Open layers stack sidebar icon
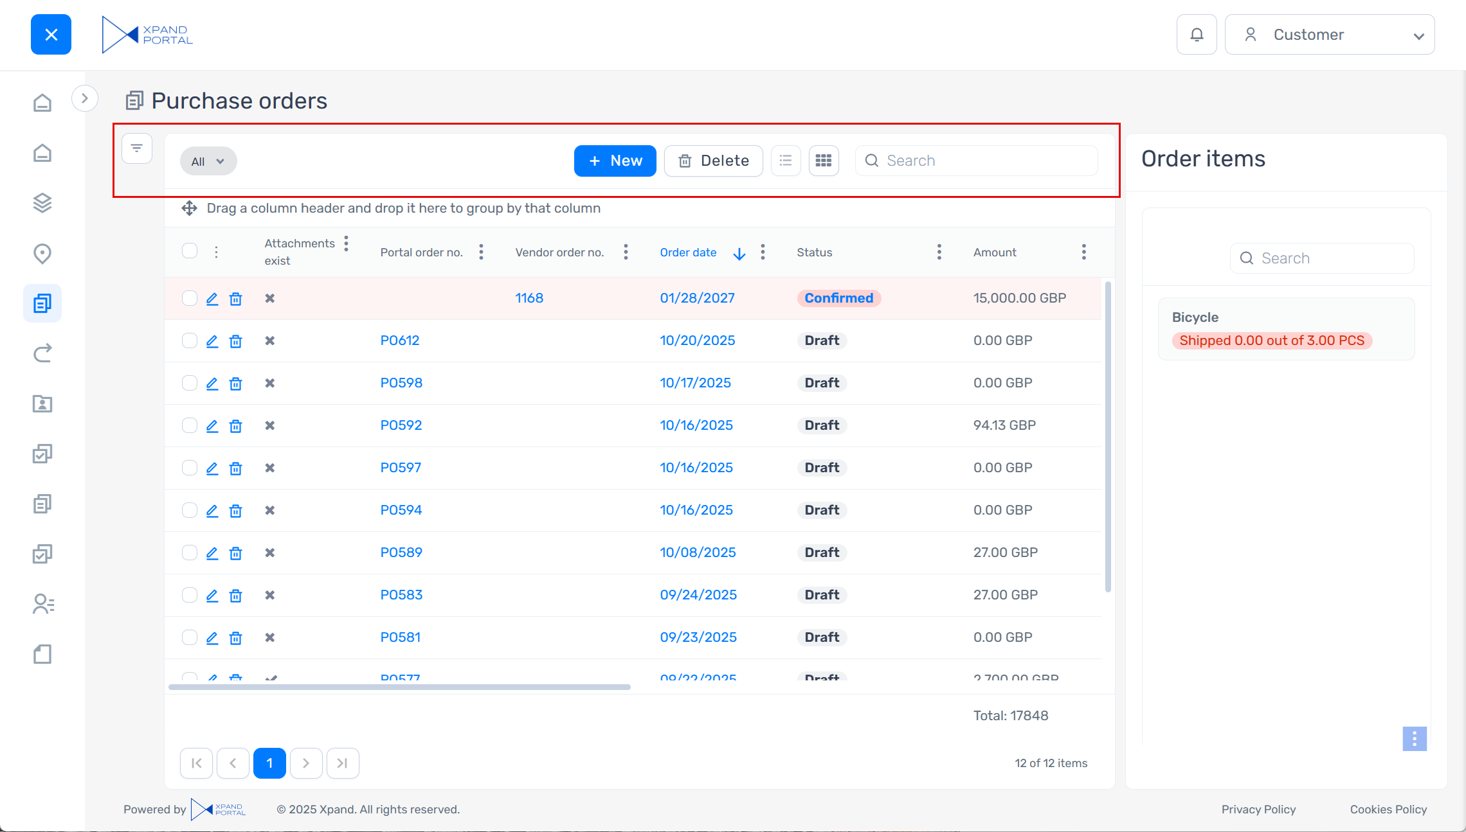This screenshot has width=1466, height=832. click(x=42, y=203)
